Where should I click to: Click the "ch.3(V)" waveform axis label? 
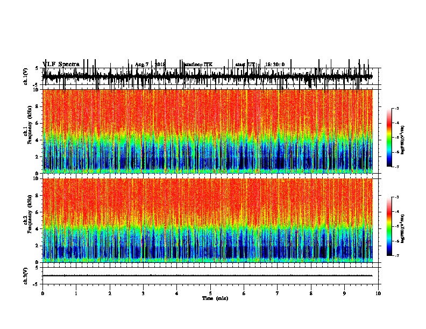click(x=26, y=276)
